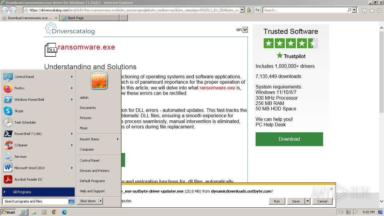
Task: Open All Programs in Start menu
Action: pos(38,192)
